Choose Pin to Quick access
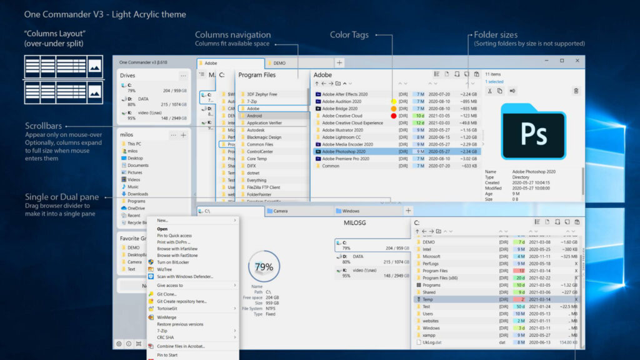 (x=174, y=236)
